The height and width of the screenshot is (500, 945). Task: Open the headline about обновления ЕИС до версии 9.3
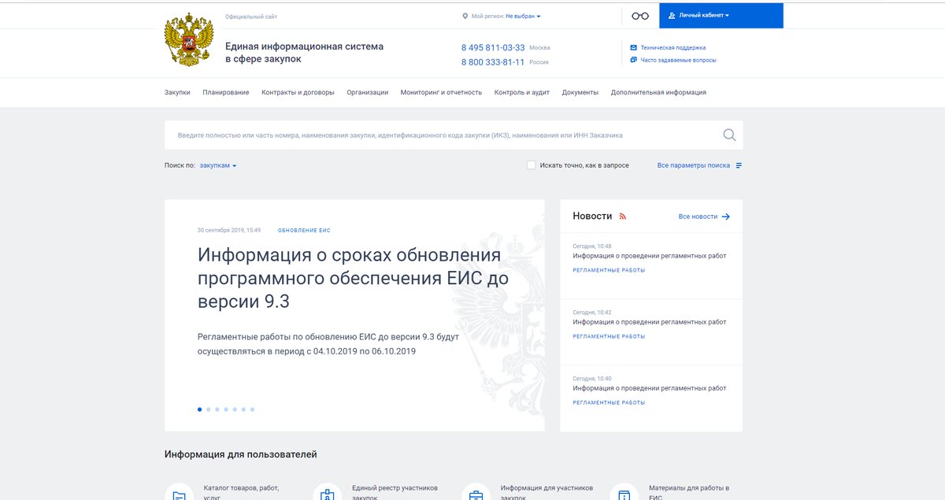(x=353, y=279)
